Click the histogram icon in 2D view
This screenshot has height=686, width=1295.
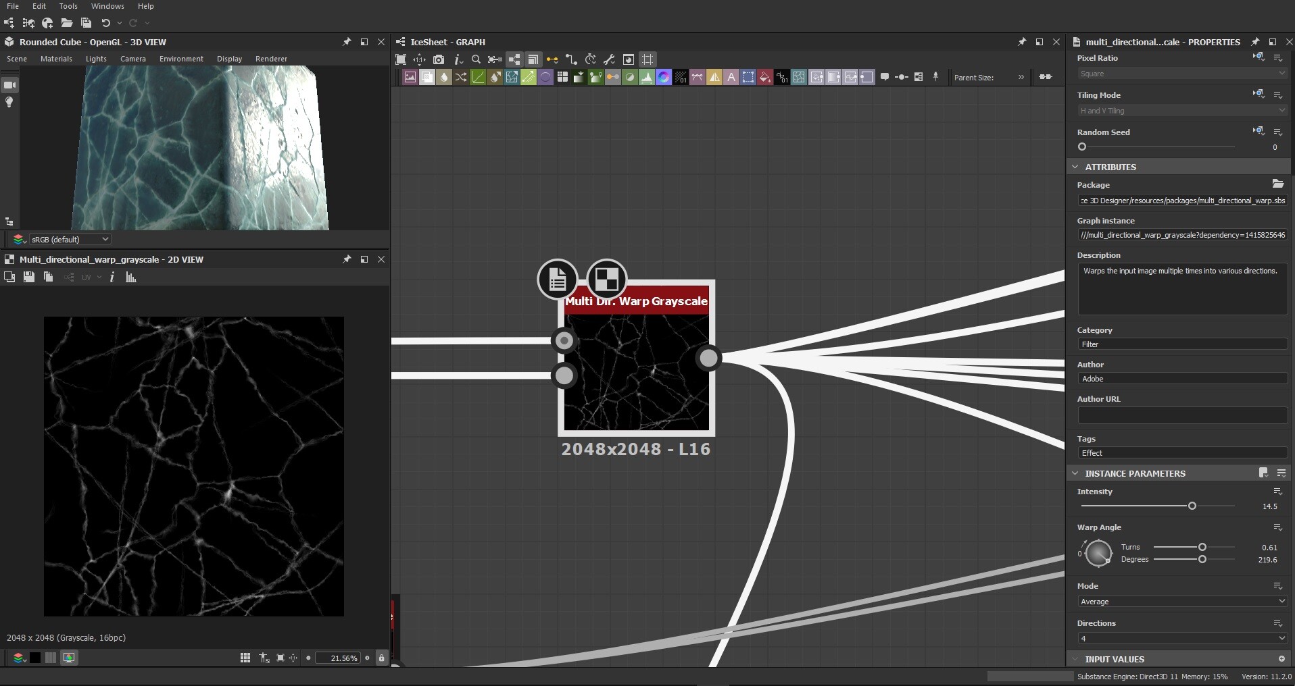click(131, 277)
